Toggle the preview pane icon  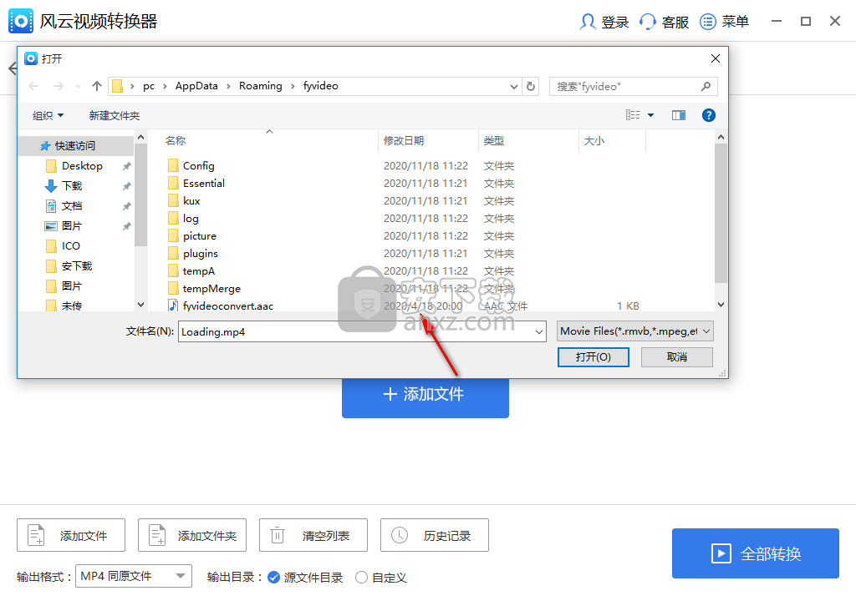pos(679,115)
